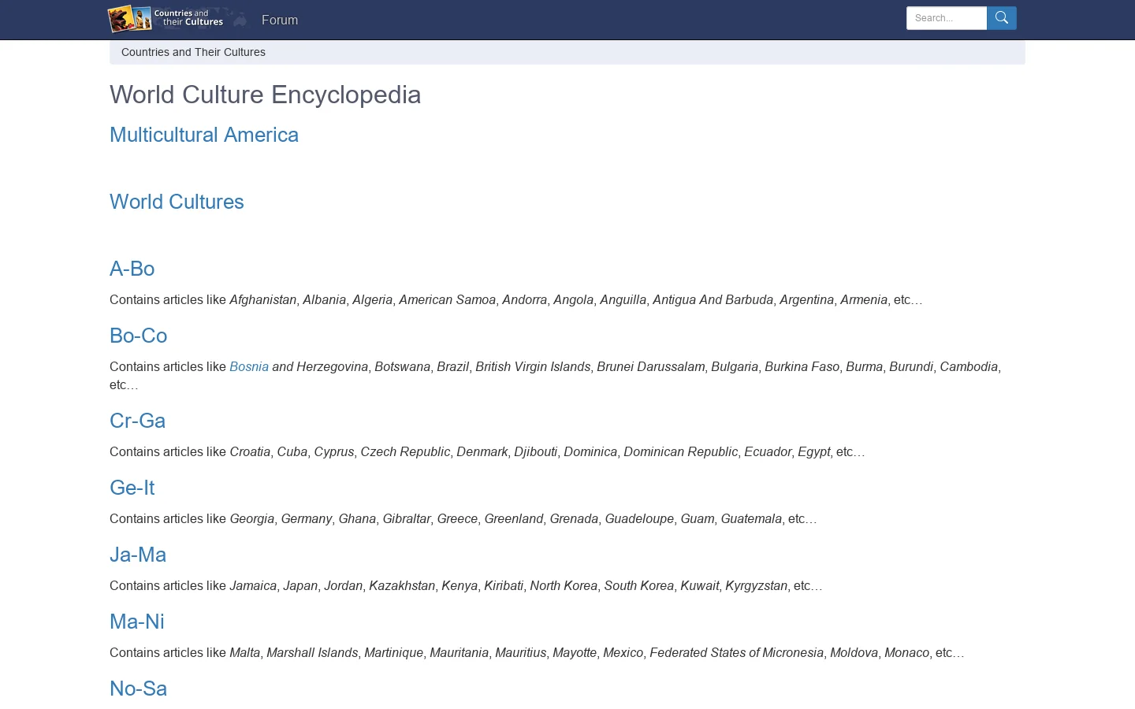Click the word Georgia in Ge-It description

click(x=251, y=518)
